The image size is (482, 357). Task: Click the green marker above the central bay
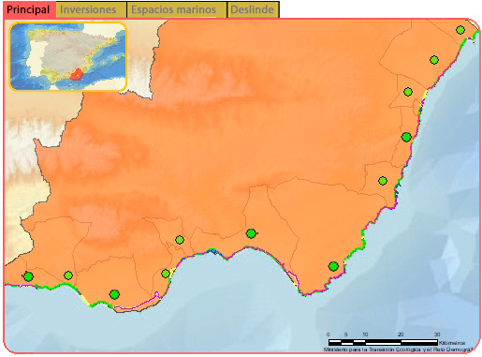[251, 233]
